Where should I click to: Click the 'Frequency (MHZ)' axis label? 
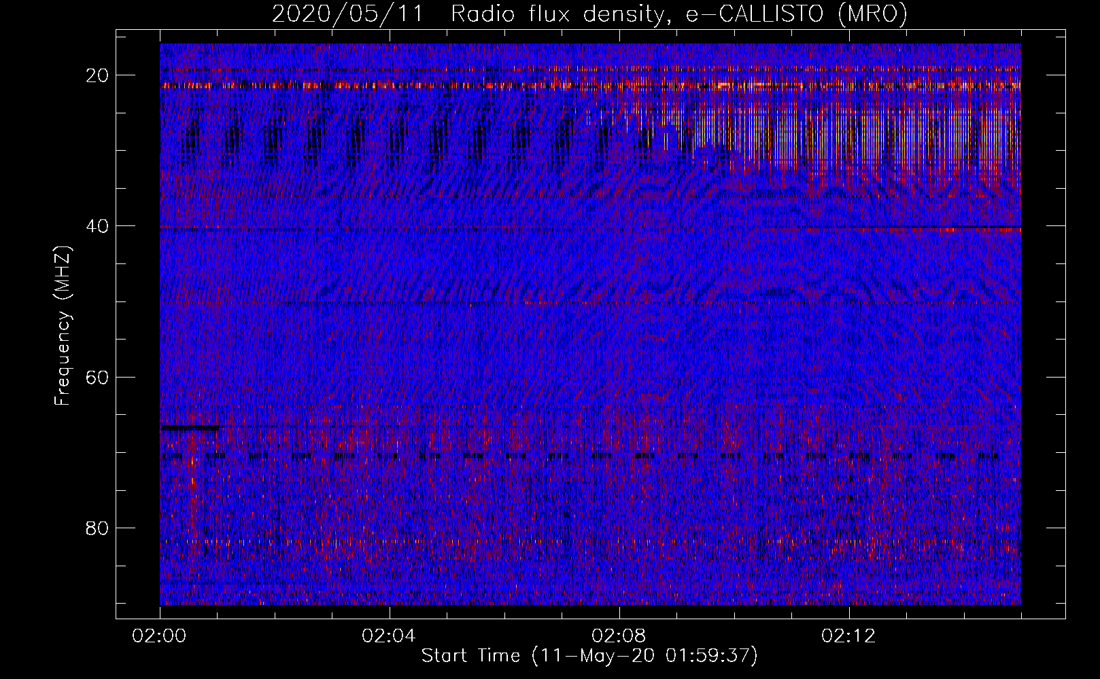(63, 325)
